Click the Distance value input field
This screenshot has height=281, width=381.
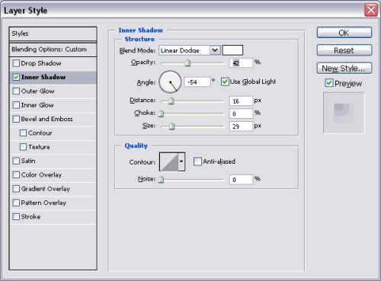pos(241,101)
